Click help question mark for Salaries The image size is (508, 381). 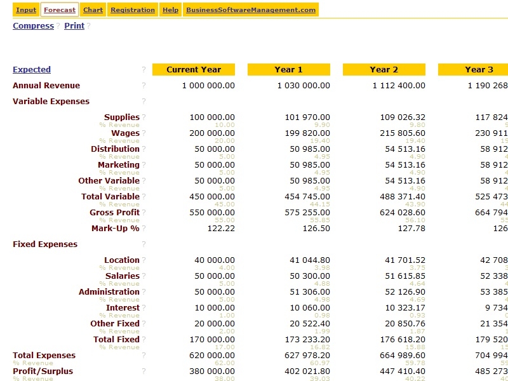144,276
